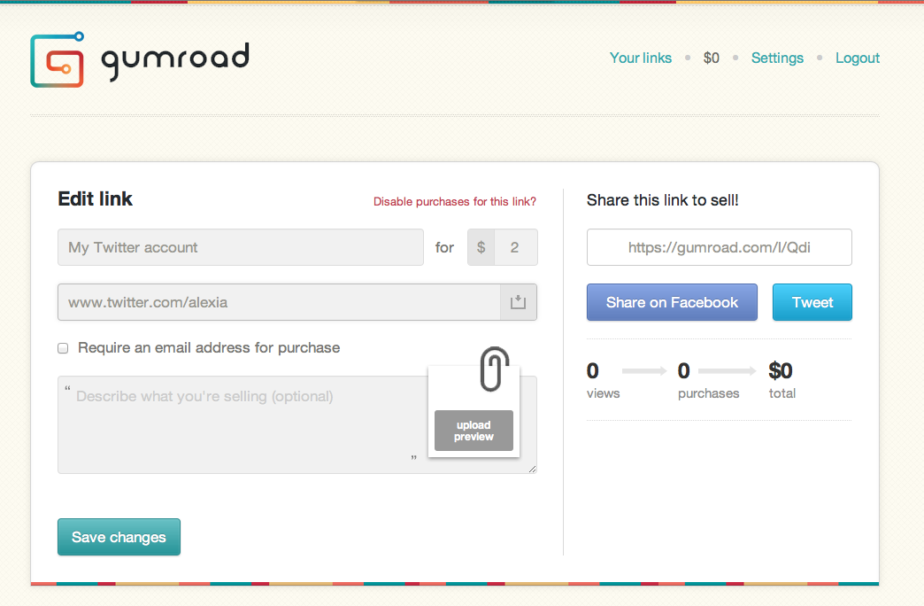This screenshot has width=924, height=606.
Task: Focus the price field showing 2
Action: (x=516, y=247)
